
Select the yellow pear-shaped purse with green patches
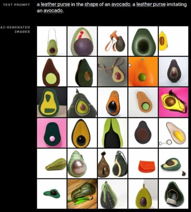point(52,102)
